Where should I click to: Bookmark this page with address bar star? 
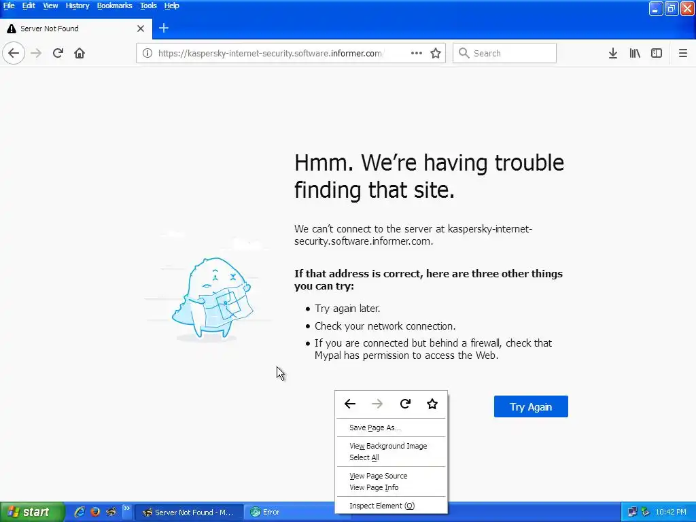[x=436, y=53]
